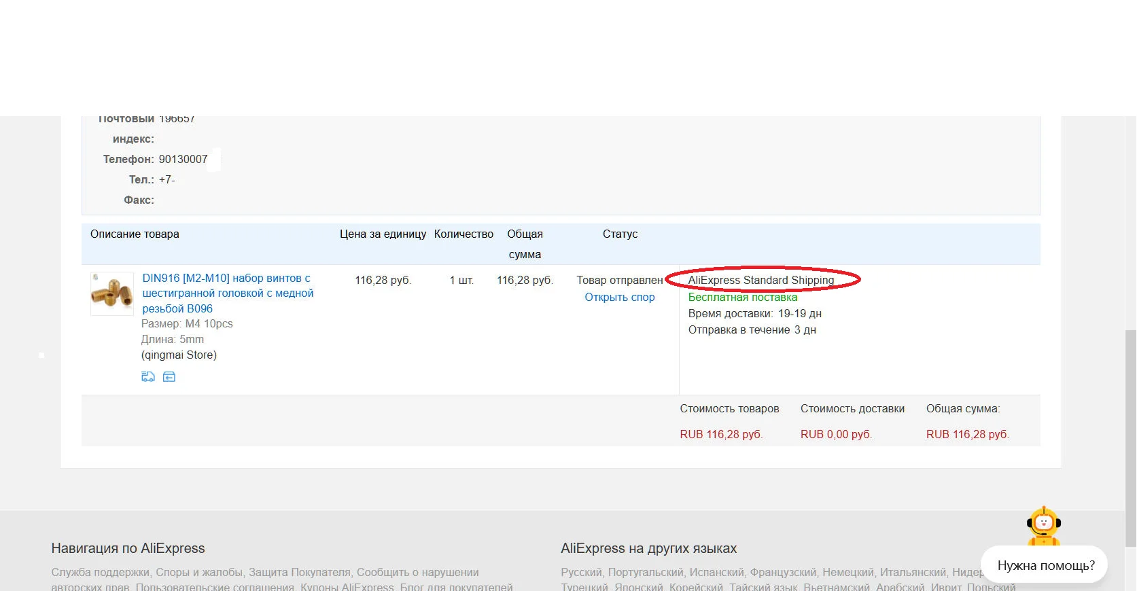This screenshot has width=1137, height=591.
Task: Click the red 'RUB 0,00 руб.' shipping cost
Action: pyautogui.click(x=836, y=434)
